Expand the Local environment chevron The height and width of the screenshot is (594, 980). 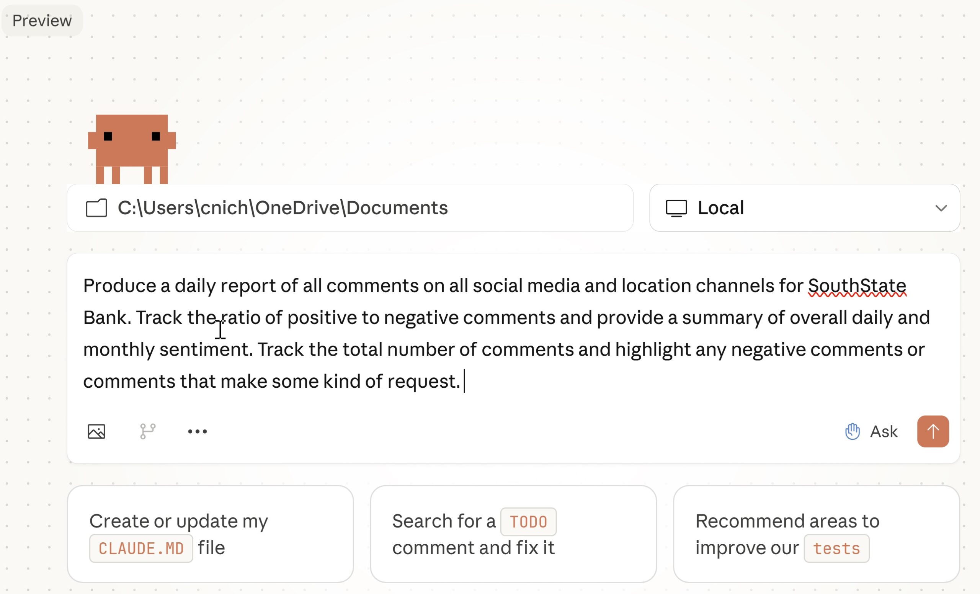pos(941,208)
